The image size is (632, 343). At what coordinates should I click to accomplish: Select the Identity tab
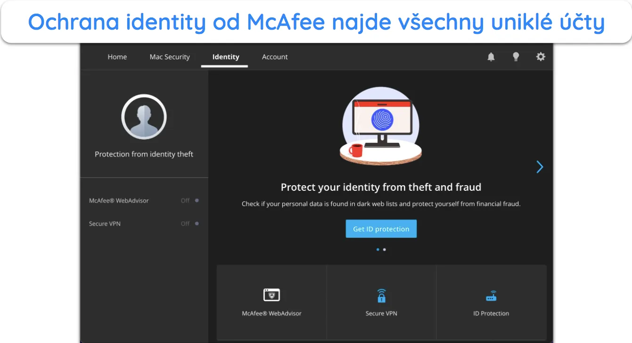226,57
